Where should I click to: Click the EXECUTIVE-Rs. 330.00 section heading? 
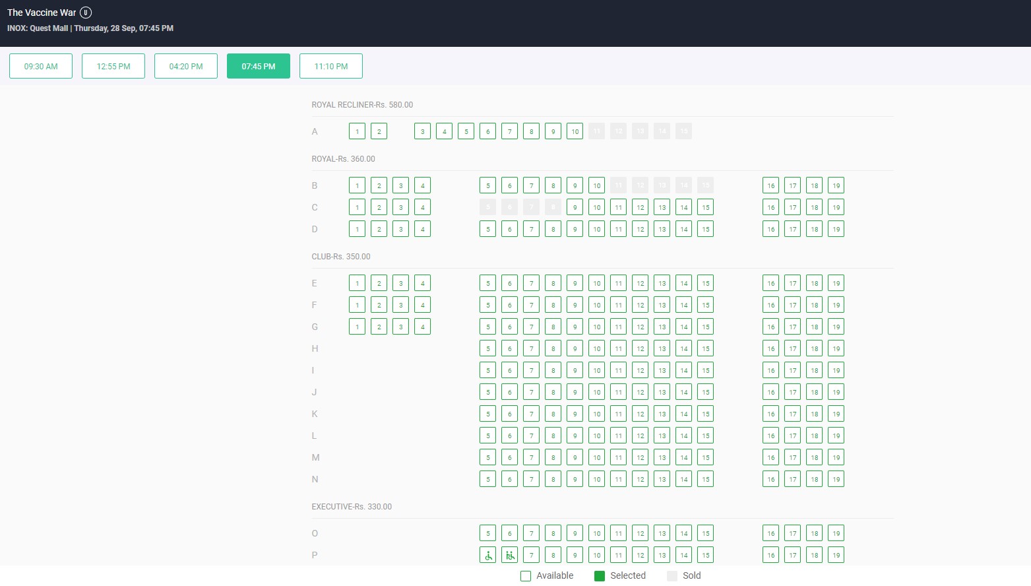click(x=352, y=507)
